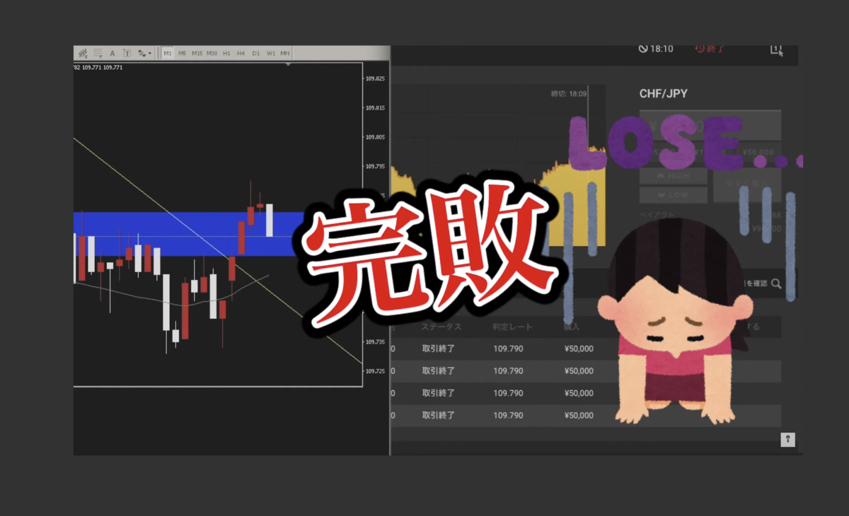The image size is (849, 516).
Task: Click the 109.725 price axis label
Action: click(x=376, y=371)
